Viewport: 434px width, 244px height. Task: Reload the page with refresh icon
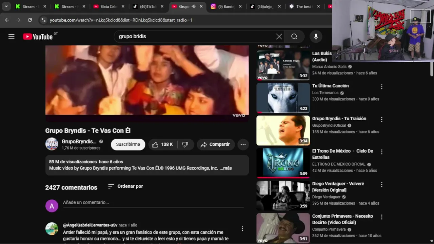coord(30,20)
